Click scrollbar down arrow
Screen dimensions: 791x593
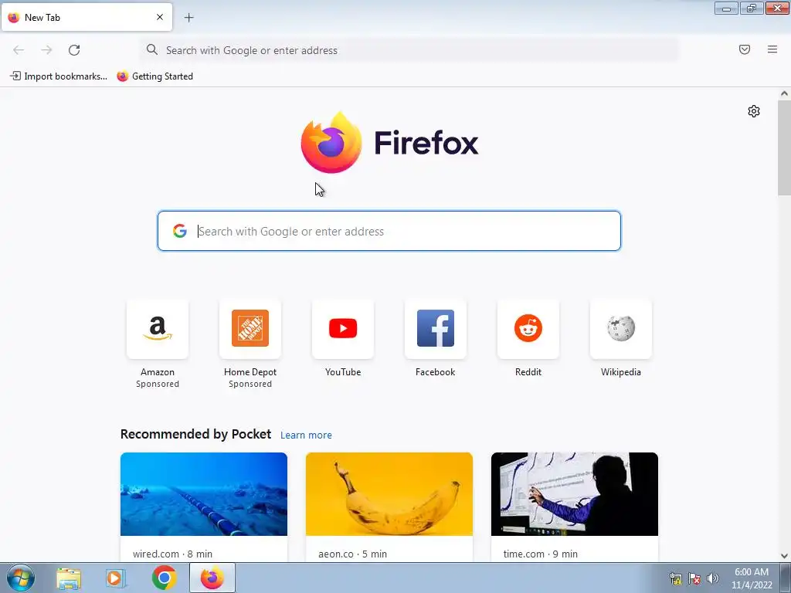(784, 556)
